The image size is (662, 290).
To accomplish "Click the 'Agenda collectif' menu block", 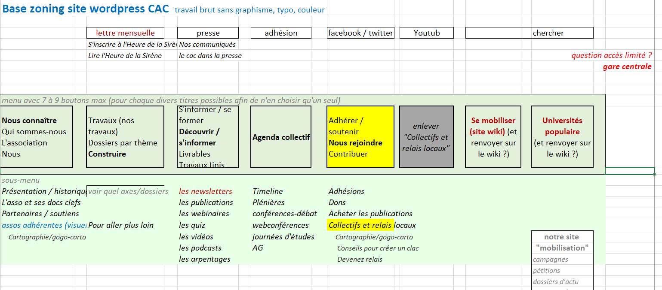I will [x=281, y=137].
